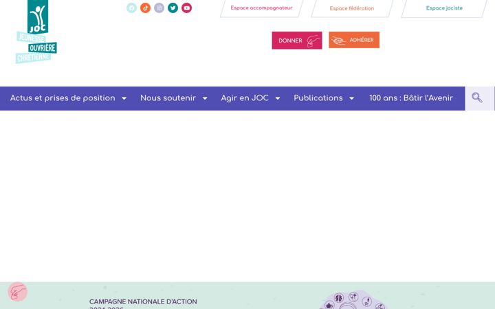Screen dimensions: 495x309
Task: Open the teal Twitter icon
Action: tap(173, 8)
